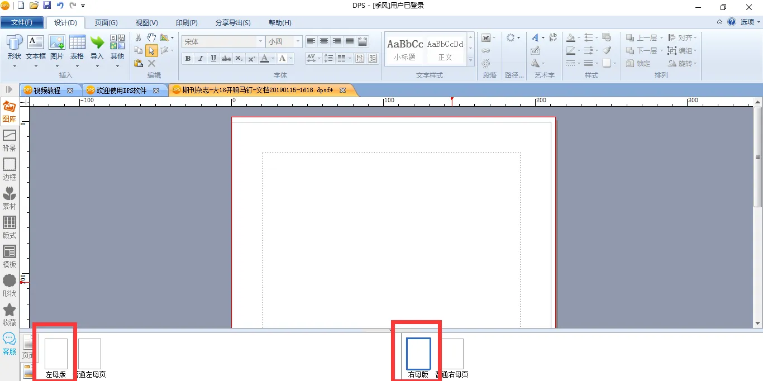Expand the 宋体 font name dropdown
763x381 pixels.
point(260,41)
